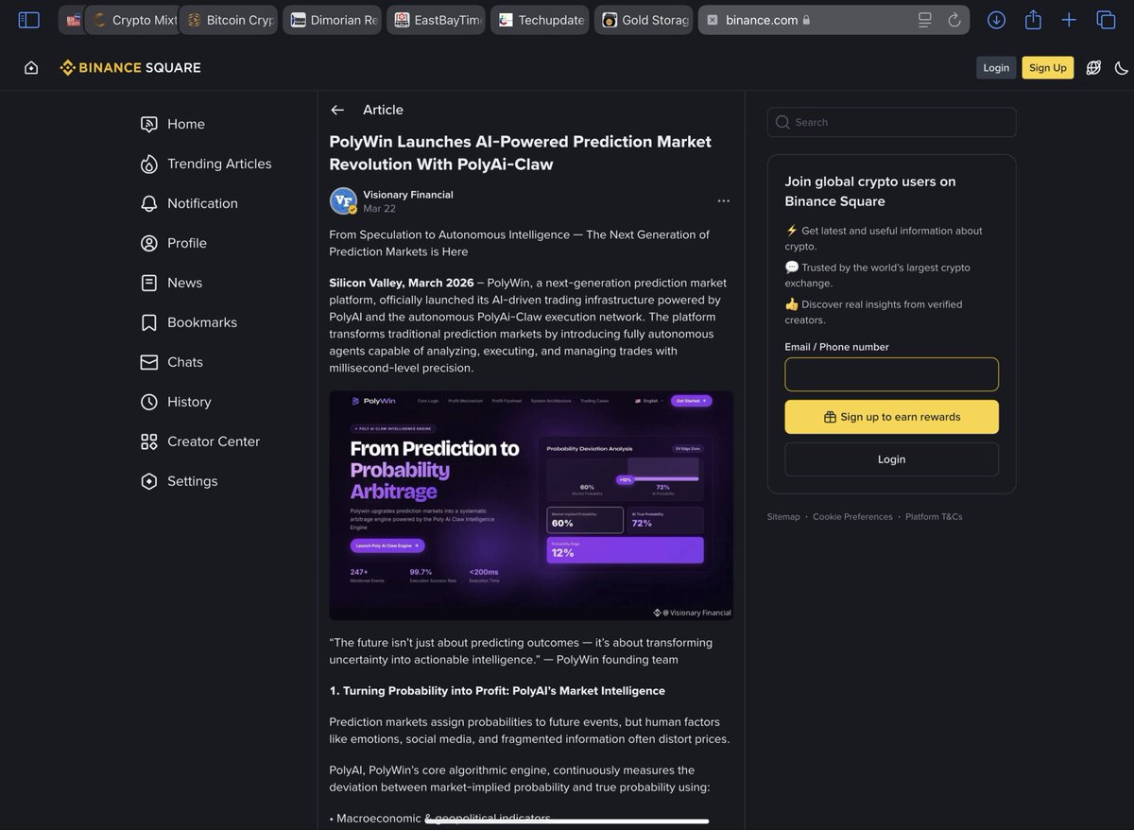This screenshot has height=830, width=1134.
Task: Click the article title text
Action: [x=520, y=153]
